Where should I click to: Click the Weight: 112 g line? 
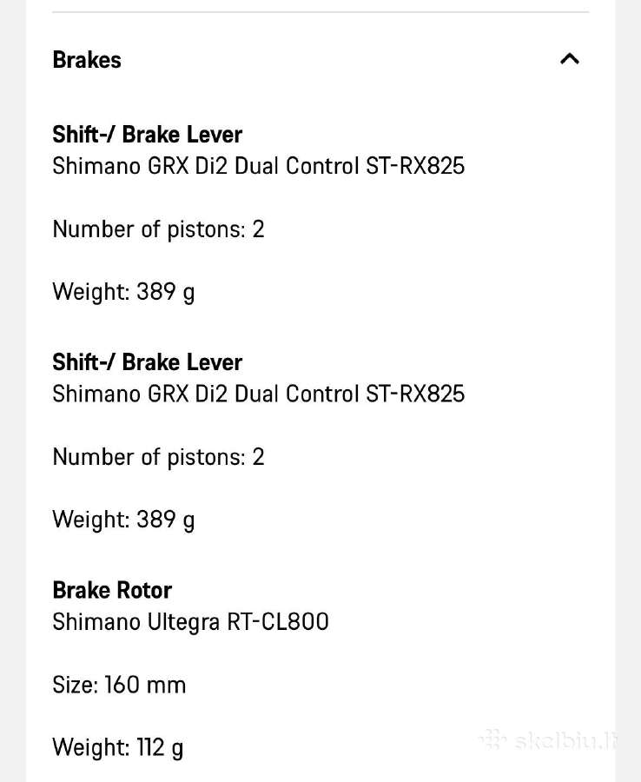117,747
